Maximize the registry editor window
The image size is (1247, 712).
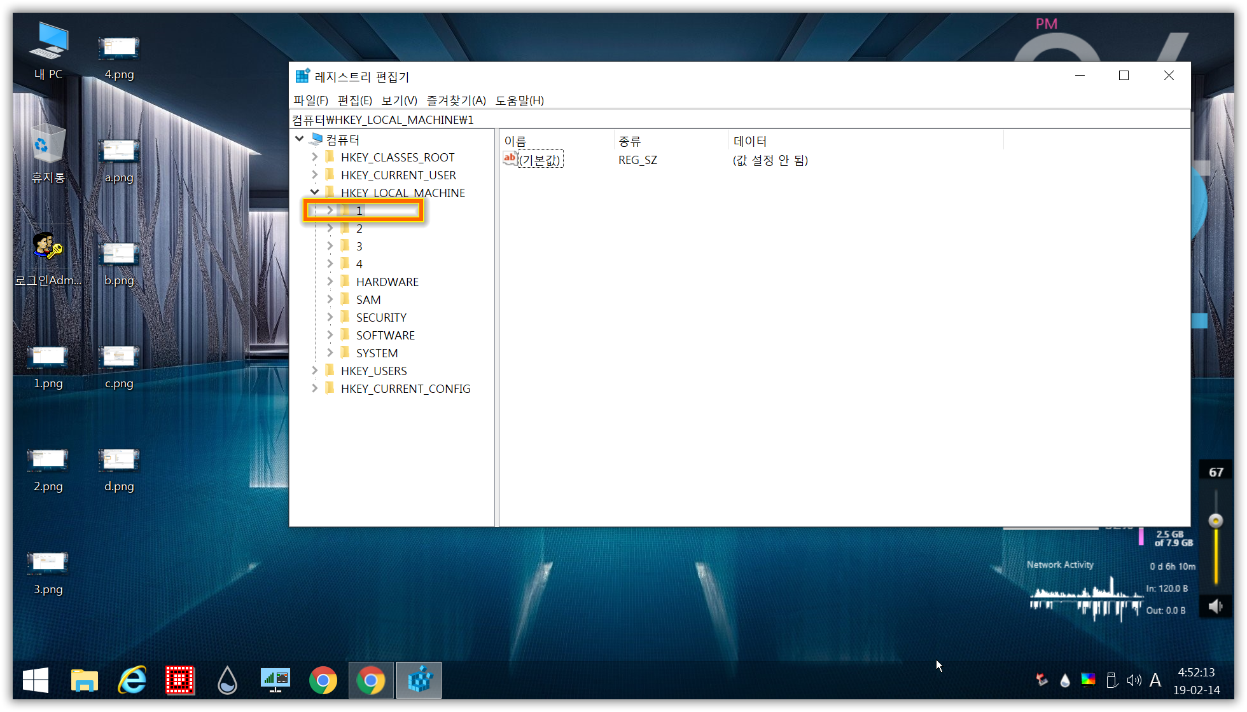[x=1124, y=76]
